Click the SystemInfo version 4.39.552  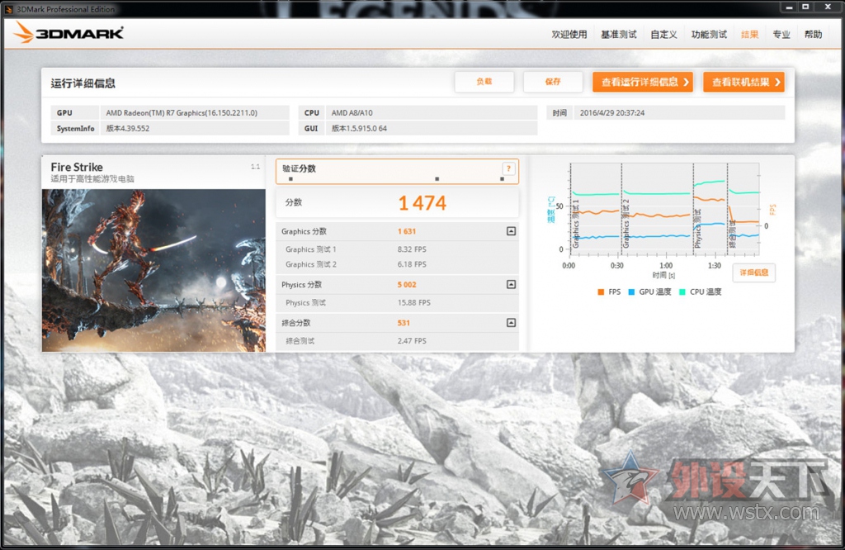click(x=128, y=128)
